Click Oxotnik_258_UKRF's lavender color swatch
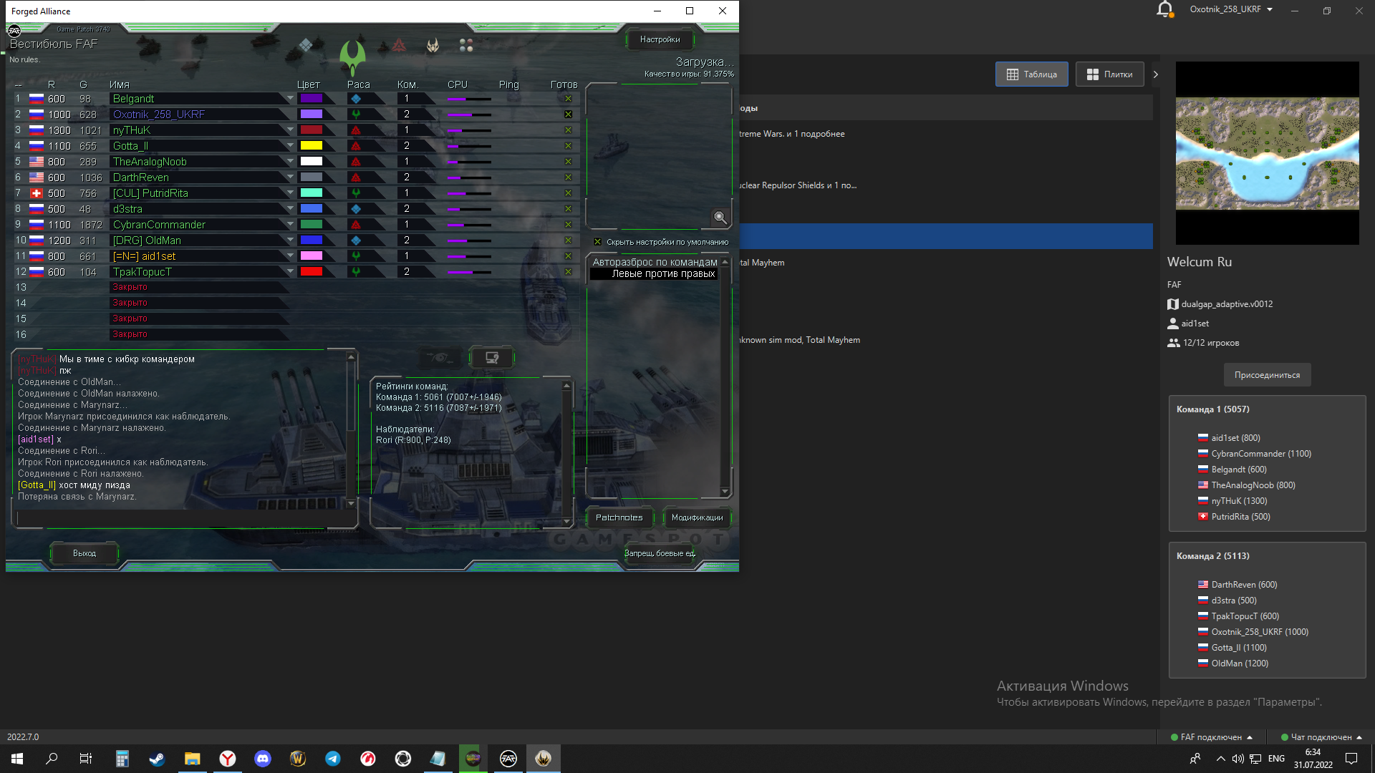 [x=311, y=115]
